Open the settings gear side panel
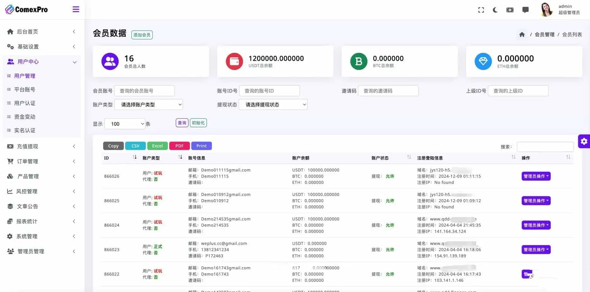The height and width of the screenshot is (292, 590). [x=584, y=141]
